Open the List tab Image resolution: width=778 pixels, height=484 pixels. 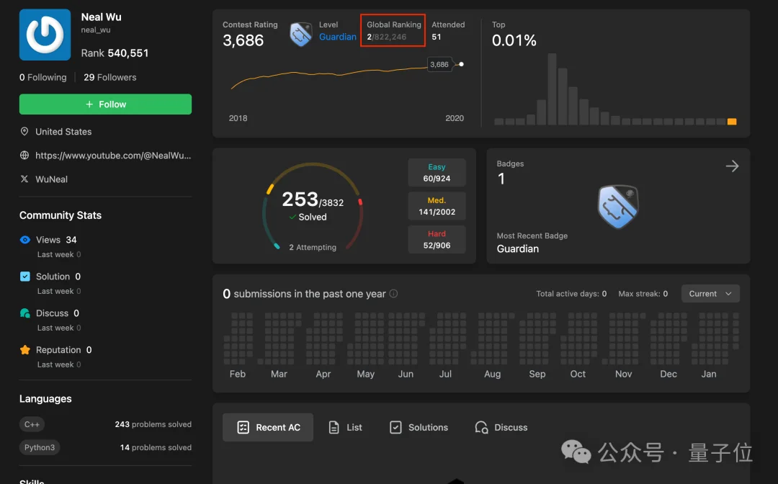(x=345, y=427)
